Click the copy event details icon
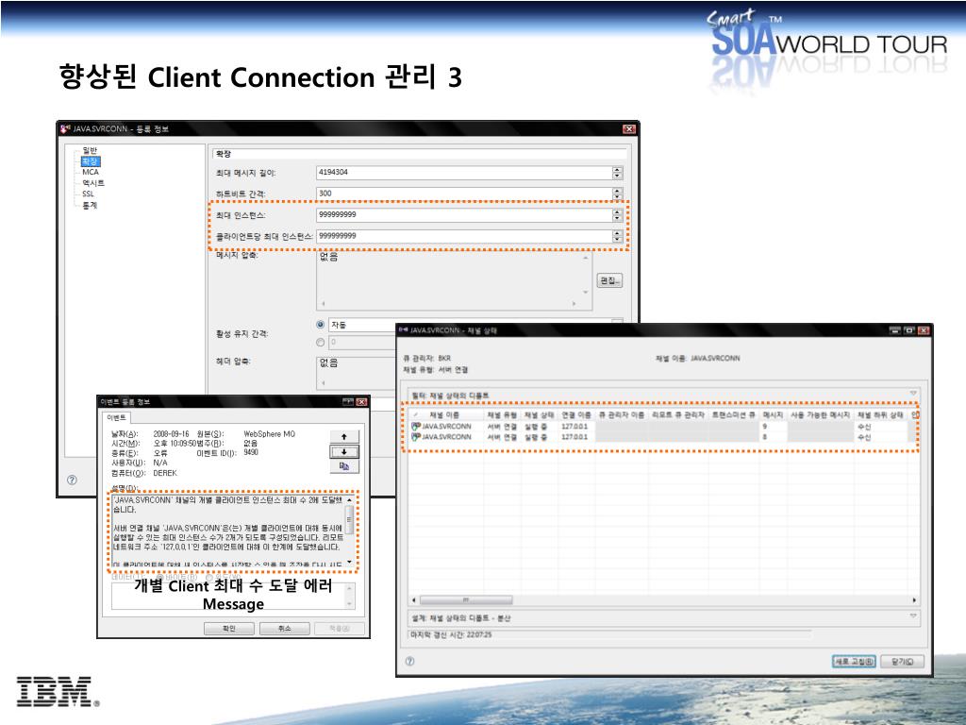 343,466
